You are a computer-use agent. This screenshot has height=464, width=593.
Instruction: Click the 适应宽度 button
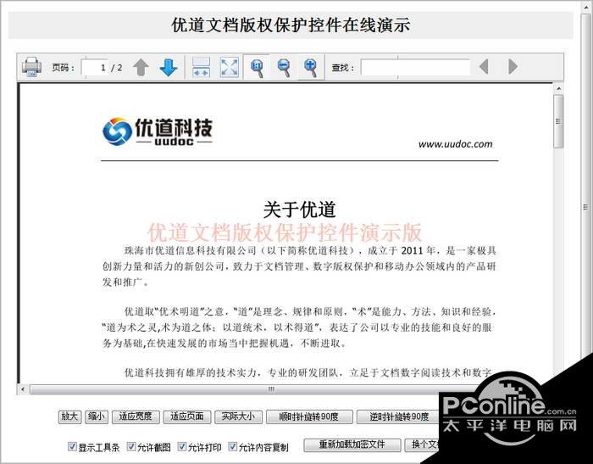tap(136, 416)
